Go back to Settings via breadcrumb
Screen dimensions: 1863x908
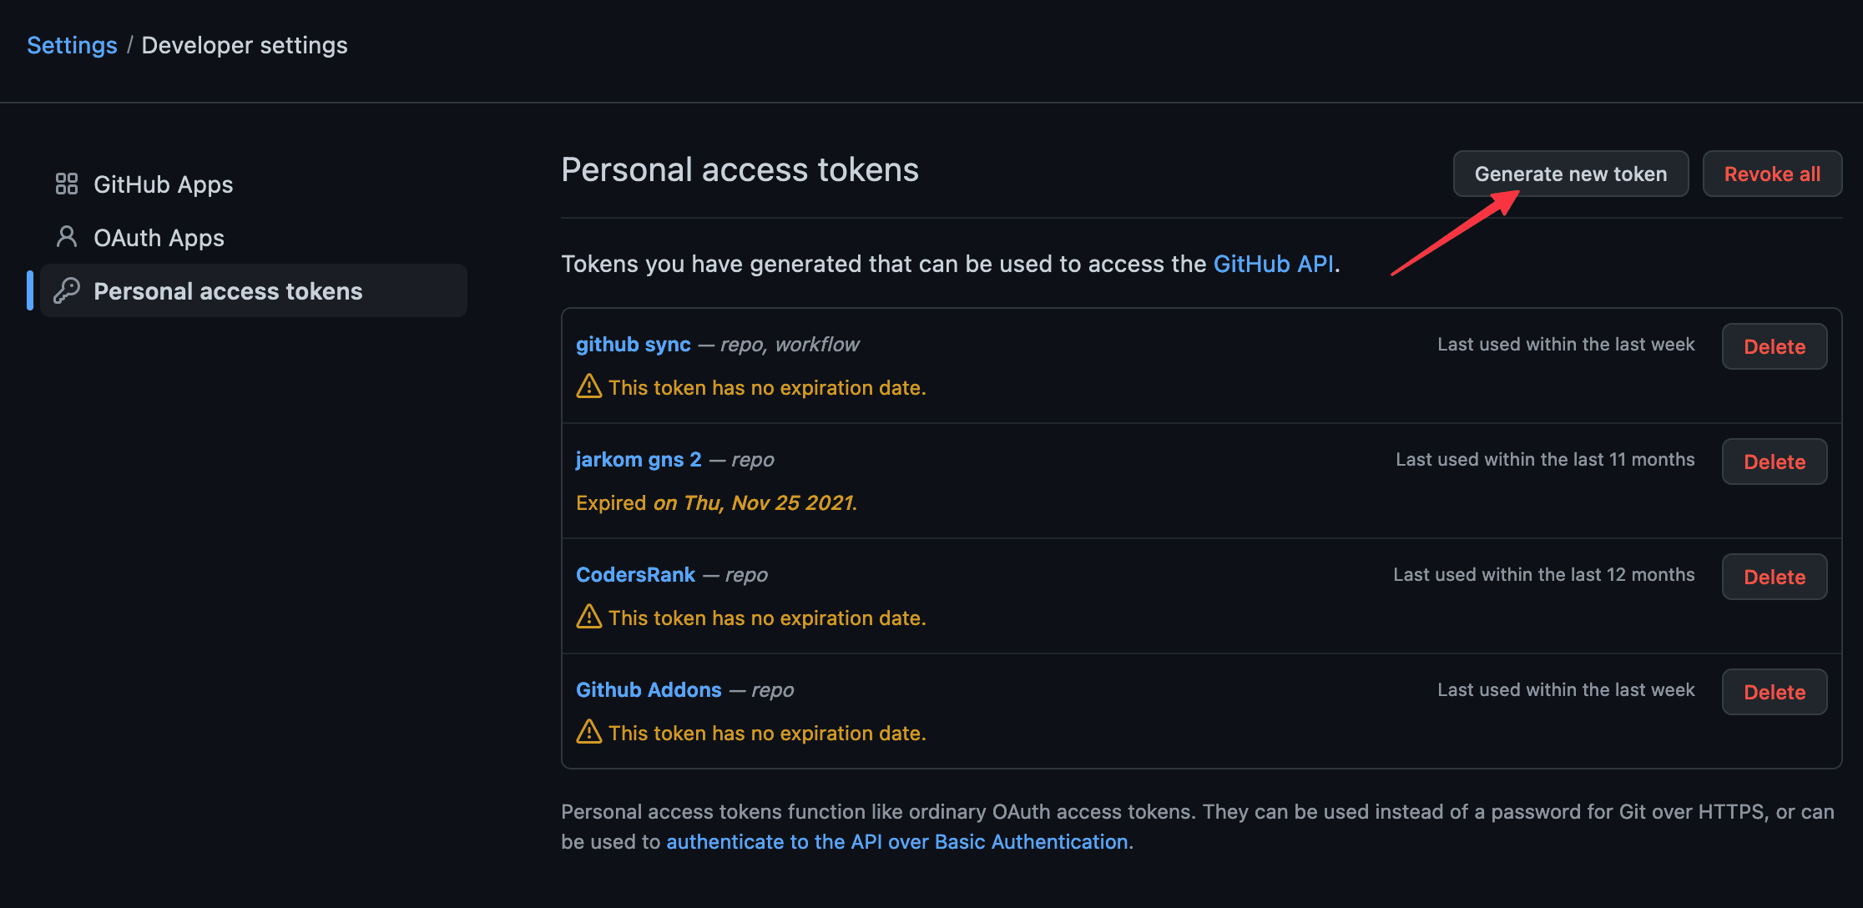pos(72,45)
